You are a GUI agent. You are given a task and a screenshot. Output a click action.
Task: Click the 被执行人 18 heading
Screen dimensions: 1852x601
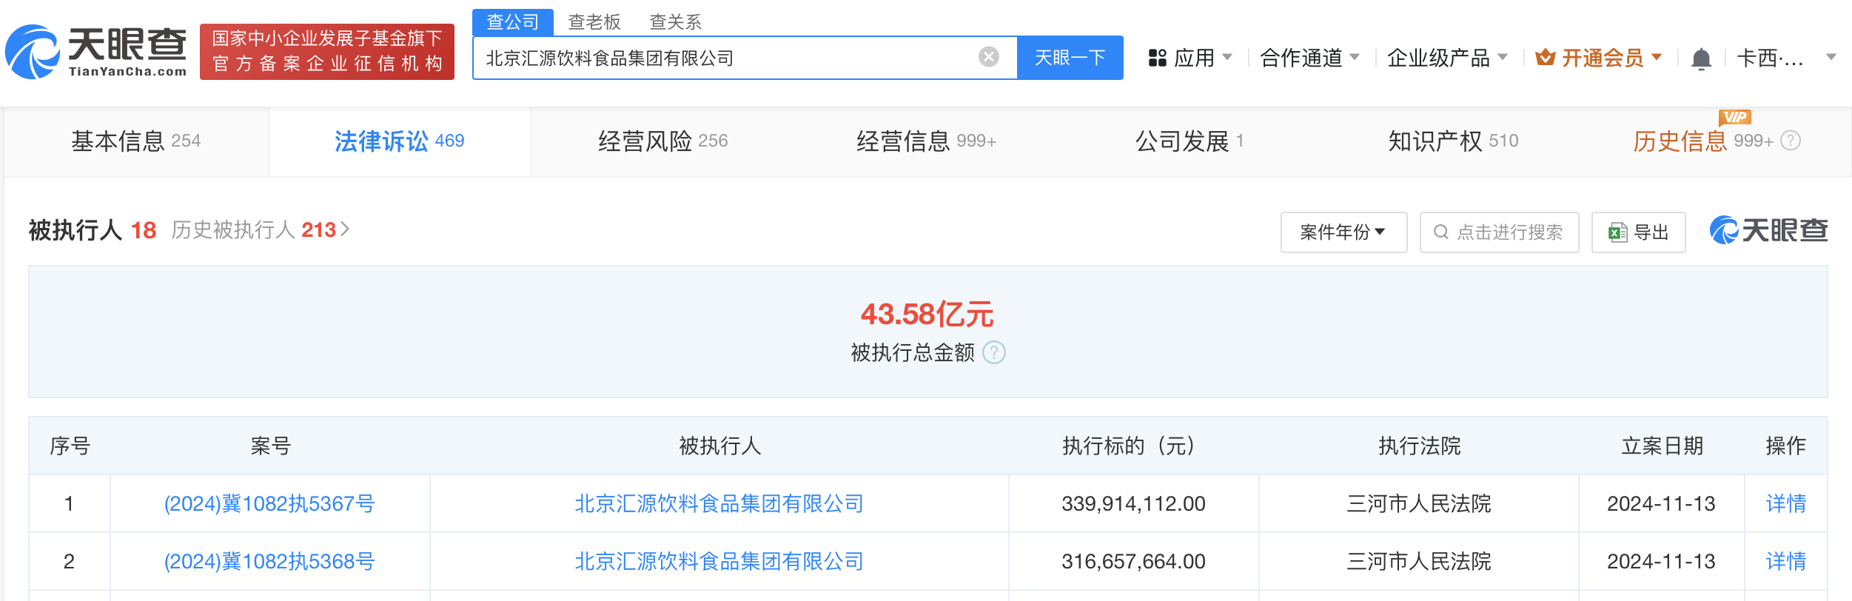click(93, 230)
